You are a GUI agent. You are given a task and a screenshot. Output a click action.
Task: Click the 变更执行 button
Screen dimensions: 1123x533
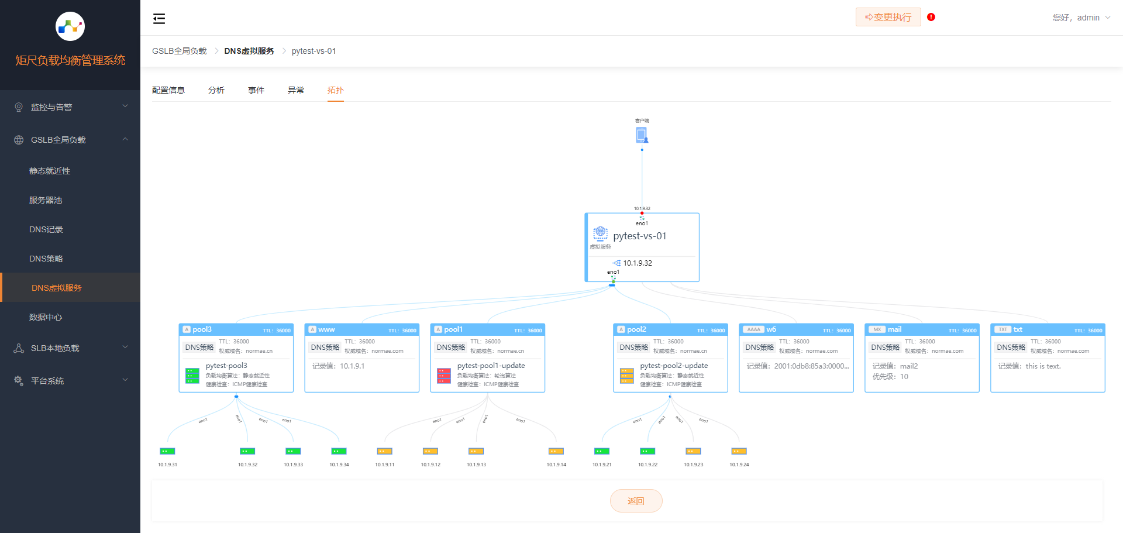888,17
